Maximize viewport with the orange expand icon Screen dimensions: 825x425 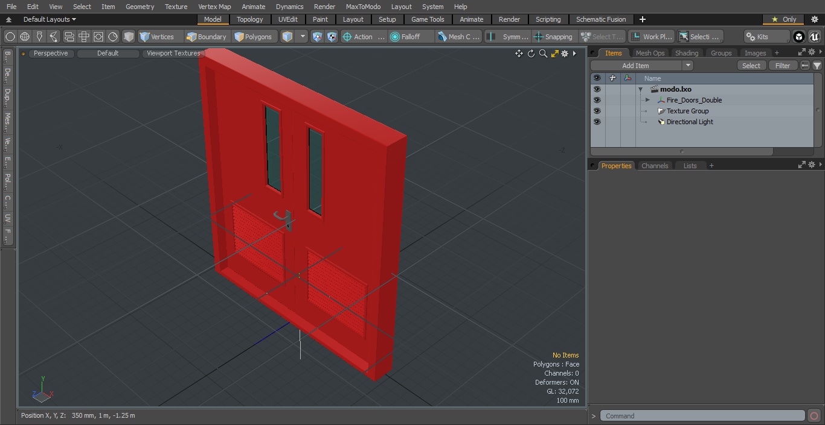point(554,54)
